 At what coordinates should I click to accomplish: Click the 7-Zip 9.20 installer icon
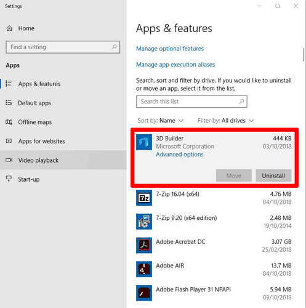(x=144, y=222)
